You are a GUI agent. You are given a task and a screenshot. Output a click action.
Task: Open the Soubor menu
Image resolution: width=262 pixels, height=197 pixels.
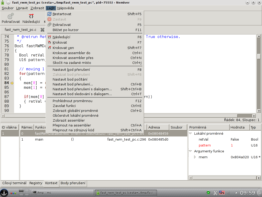click(x=8, y=8)
